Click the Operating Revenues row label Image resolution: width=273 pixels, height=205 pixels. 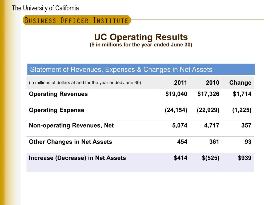point(58,94)
